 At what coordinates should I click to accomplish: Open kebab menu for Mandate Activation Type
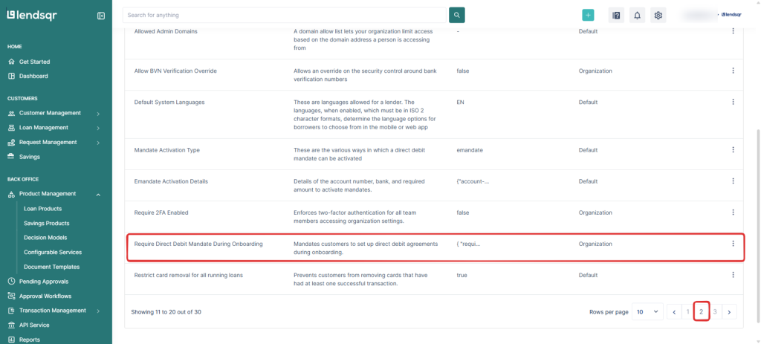click(733, 149)
